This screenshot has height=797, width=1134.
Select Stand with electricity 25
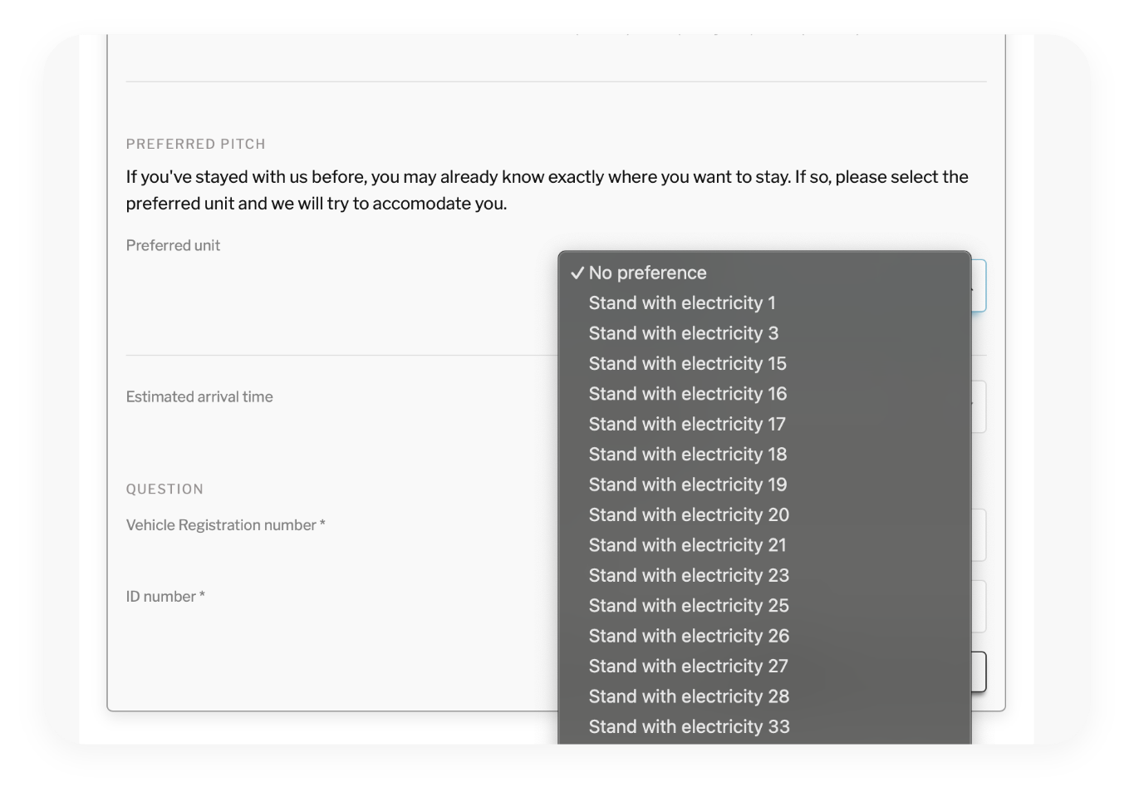pyautogui.click(x=688, y=606)
